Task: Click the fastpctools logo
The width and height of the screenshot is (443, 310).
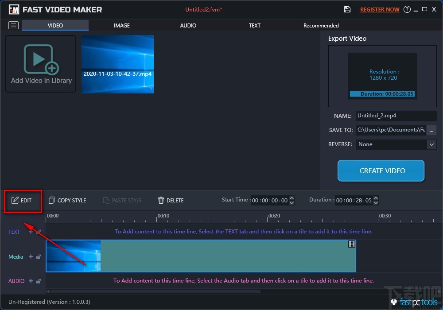Action: tap(414, 302)
